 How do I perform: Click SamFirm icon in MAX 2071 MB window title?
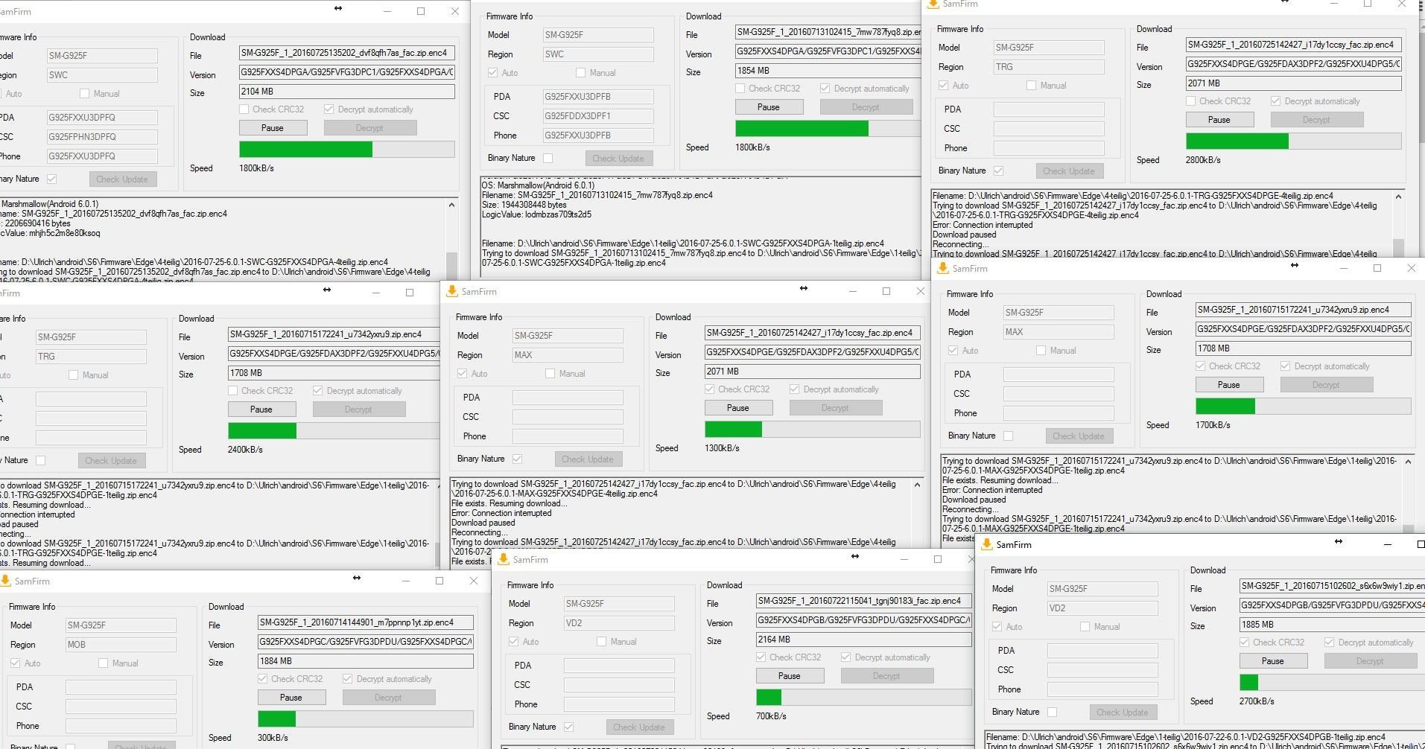(x=451, y=292)
